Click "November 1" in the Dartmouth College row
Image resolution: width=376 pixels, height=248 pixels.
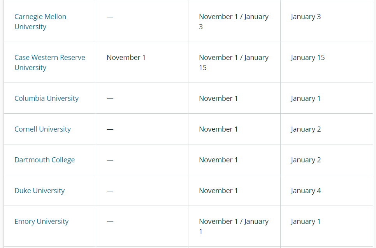pos(218,160)
